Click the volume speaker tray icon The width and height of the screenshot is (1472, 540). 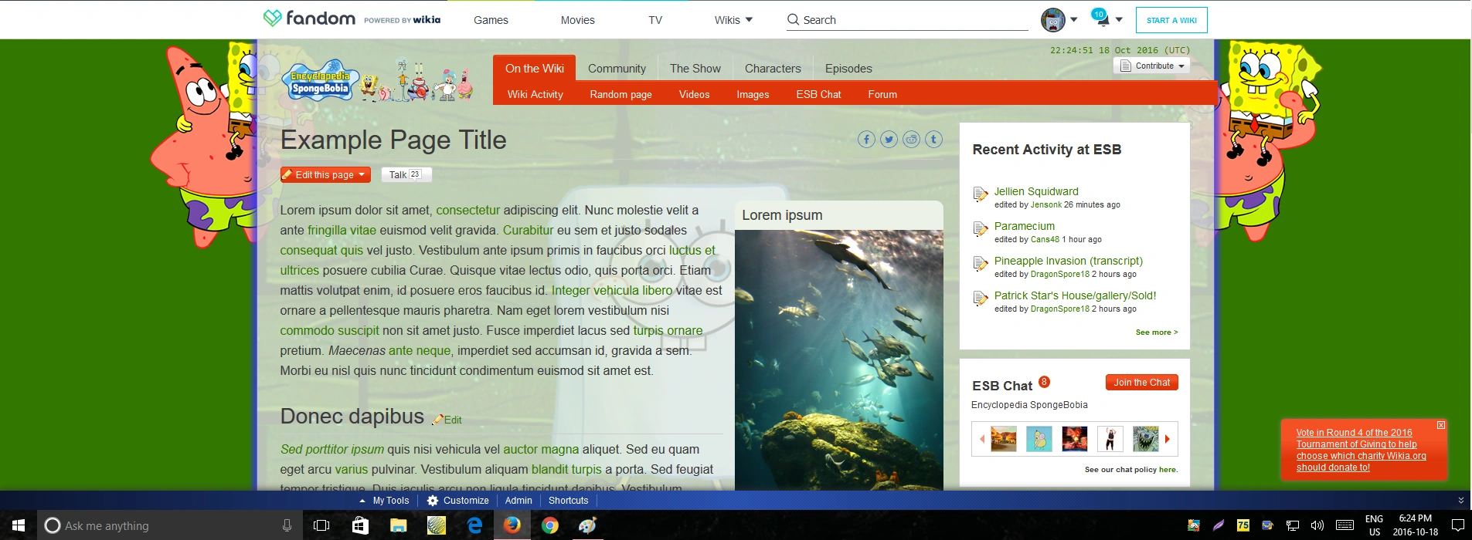tap(1317, 525)
